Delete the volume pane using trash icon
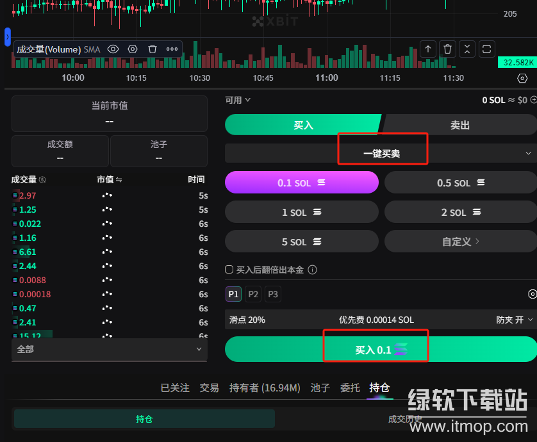Image resolution: width=537 pixels, height=442 pixels. pos(447,49)
